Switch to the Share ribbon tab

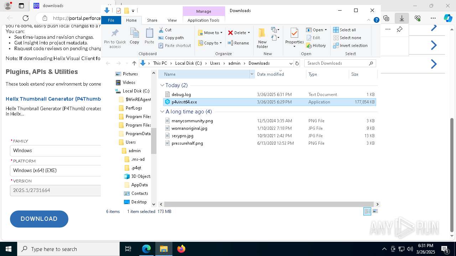152,20
